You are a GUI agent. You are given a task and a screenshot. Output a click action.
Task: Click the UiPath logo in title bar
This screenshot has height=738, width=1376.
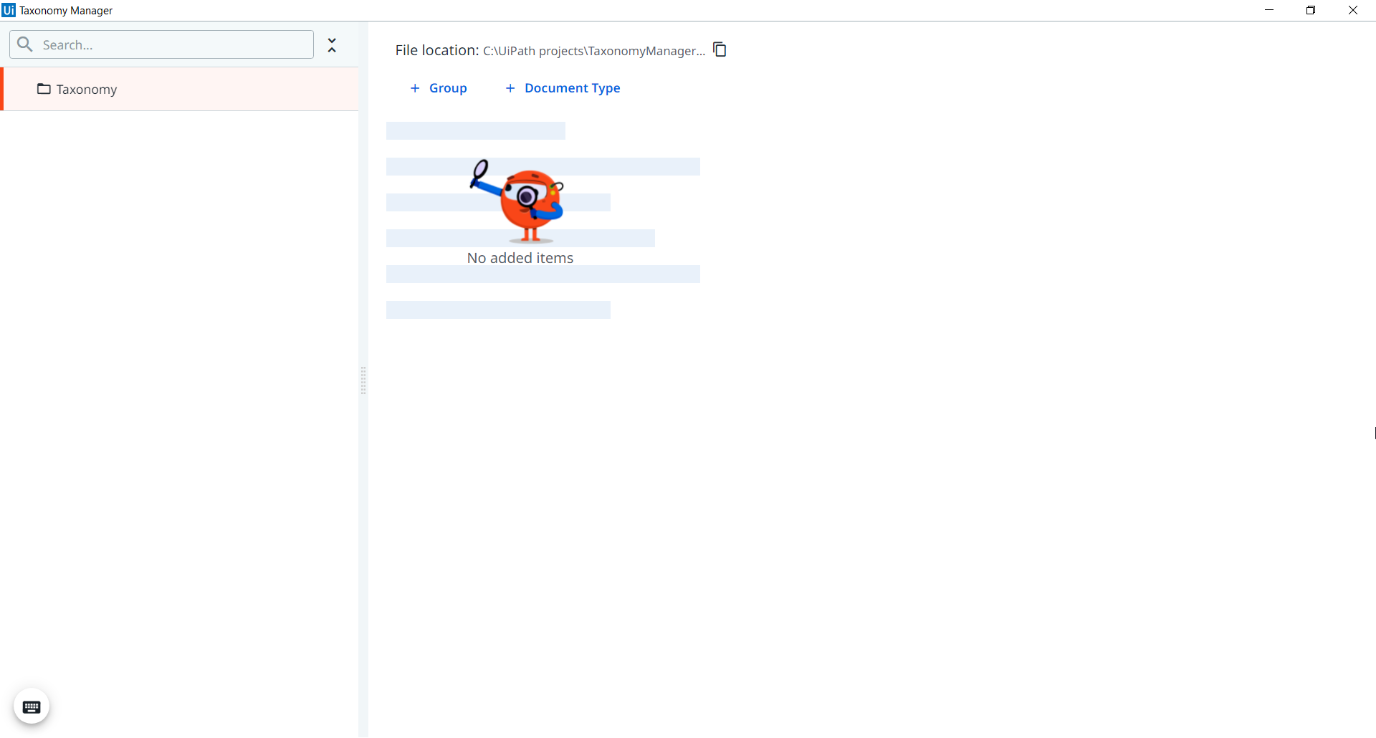pyautogui.click(x=9, y=10)
